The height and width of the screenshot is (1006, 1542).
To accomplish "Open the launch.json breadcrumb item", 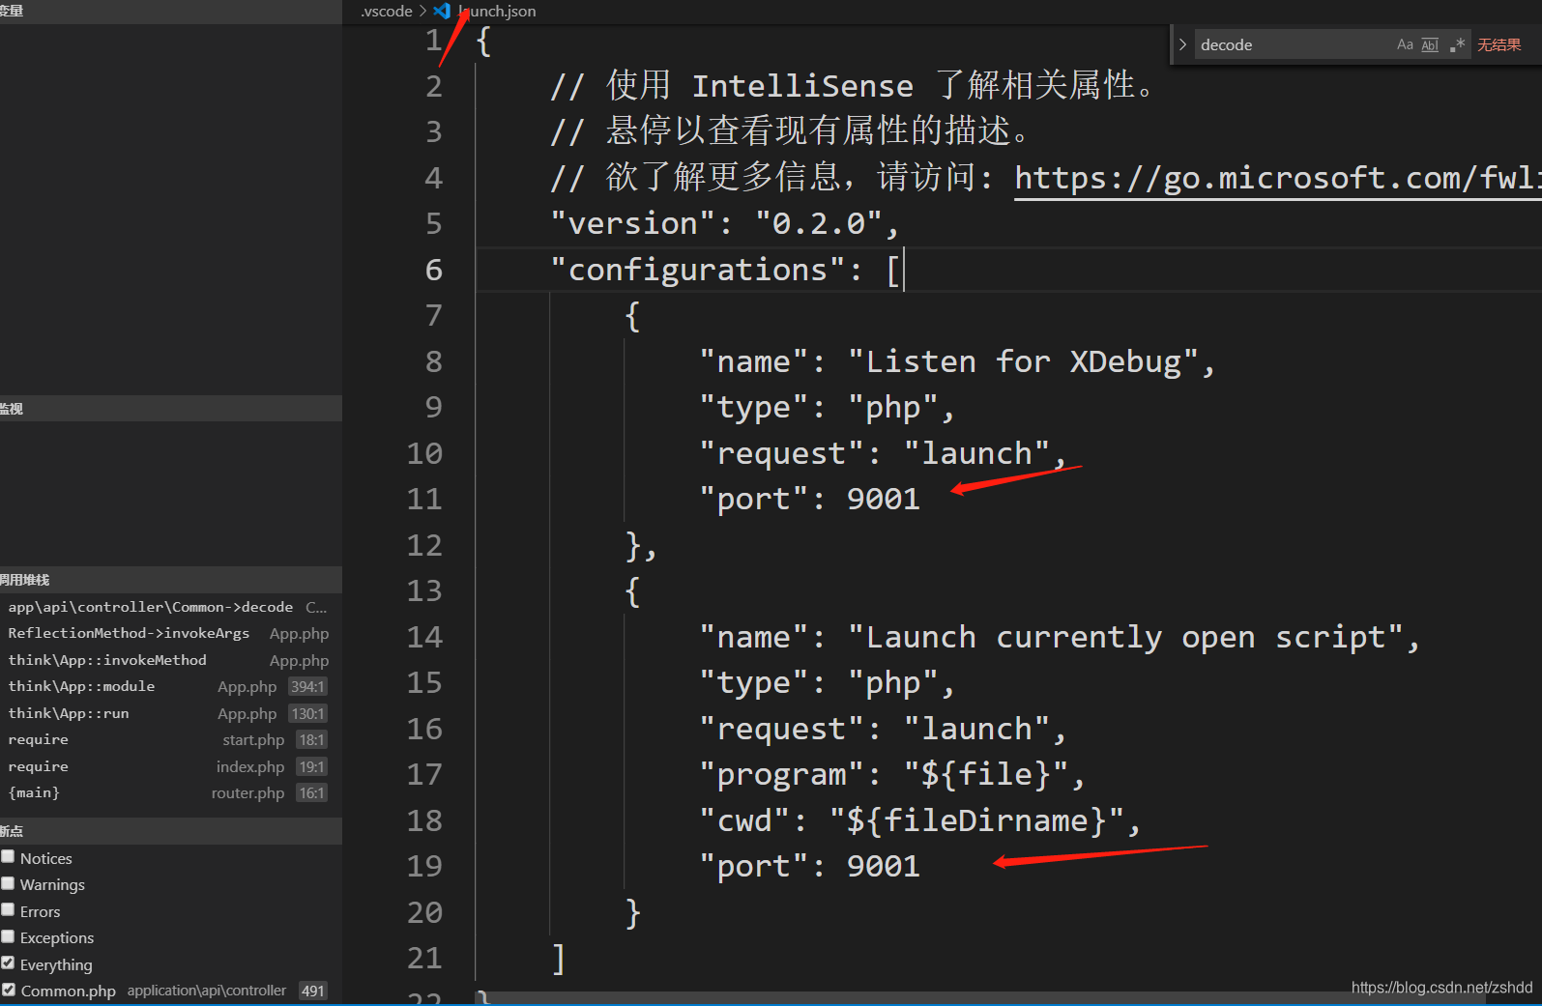I will click(x=497, y=11).
